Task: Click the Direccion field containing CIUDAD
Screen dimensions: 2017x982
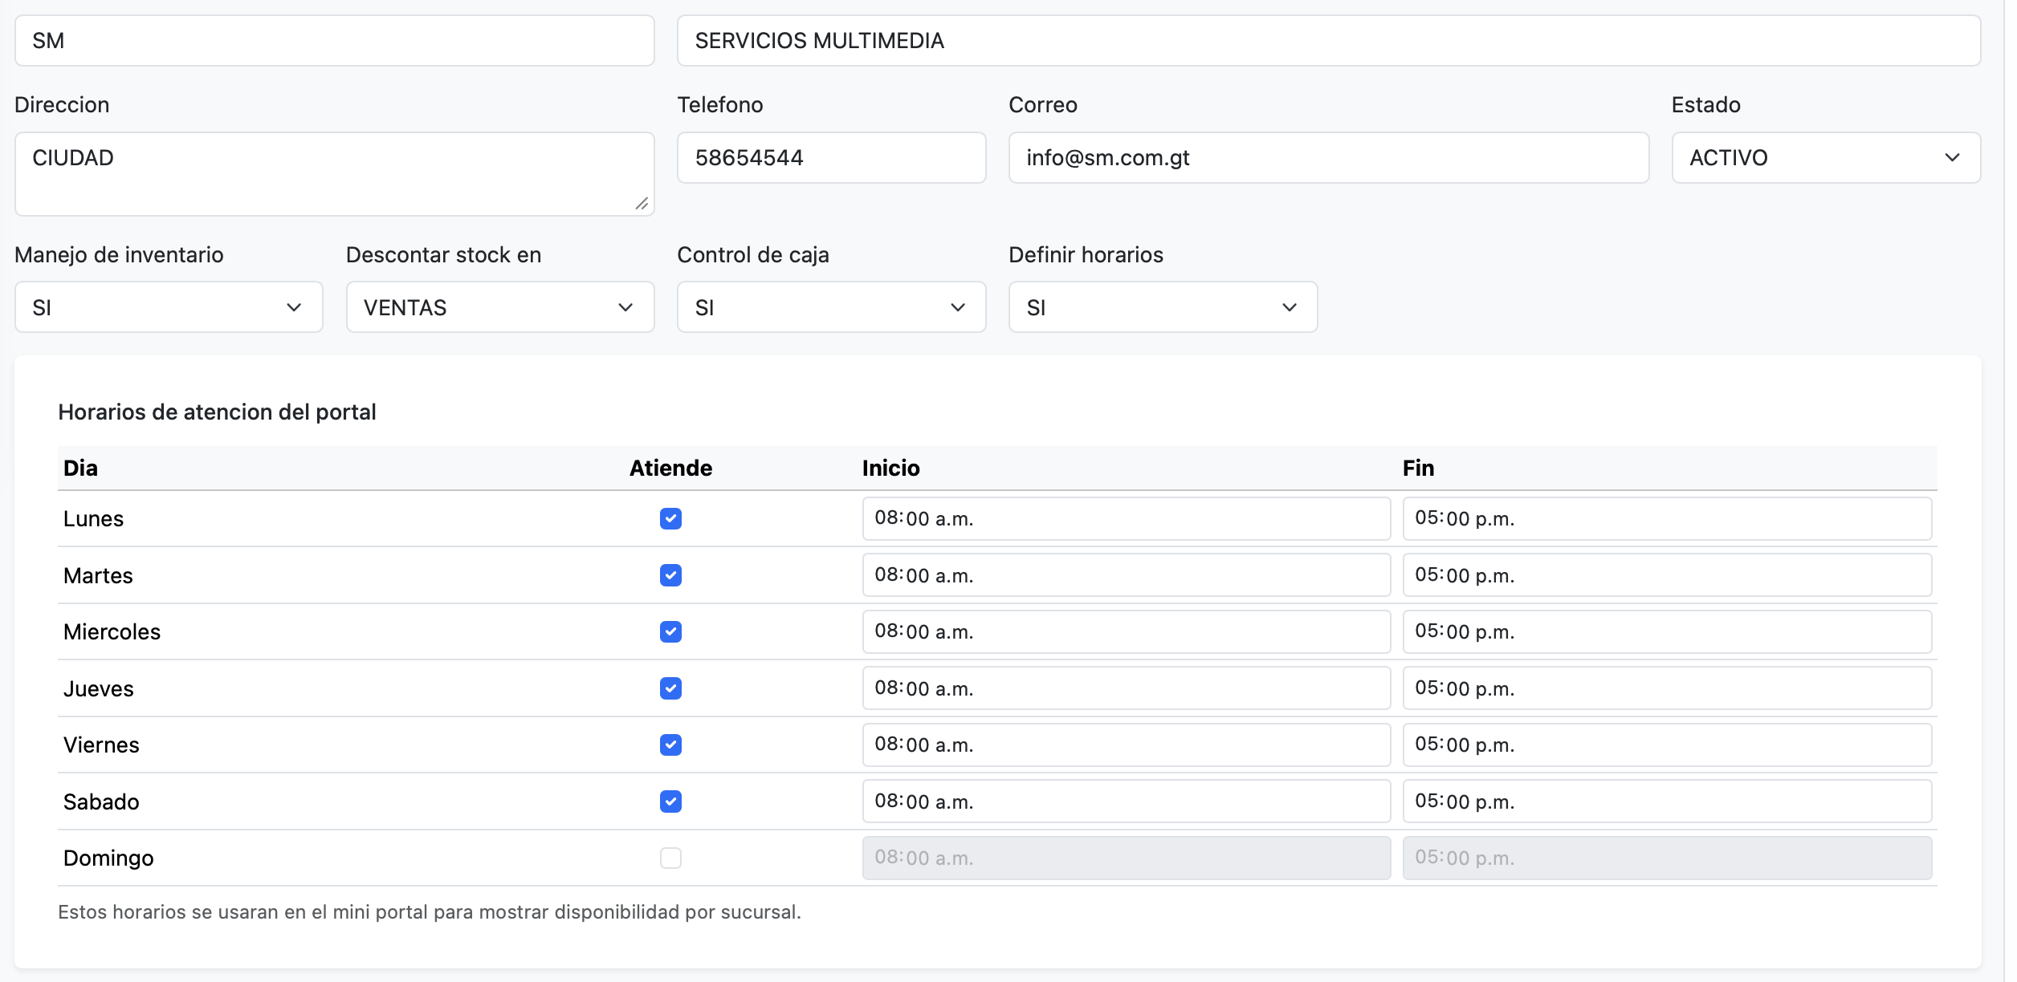Action: tap(335, 173)
